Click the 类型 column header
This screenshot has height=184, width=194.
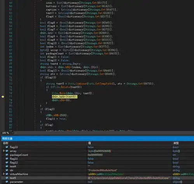click(176, 143)
